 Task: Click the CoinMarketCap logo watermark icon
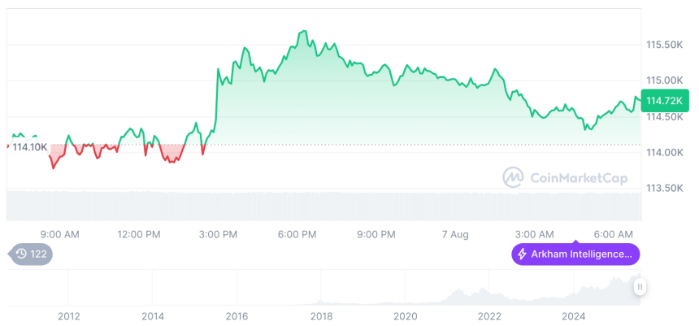[x=513, y=176]
